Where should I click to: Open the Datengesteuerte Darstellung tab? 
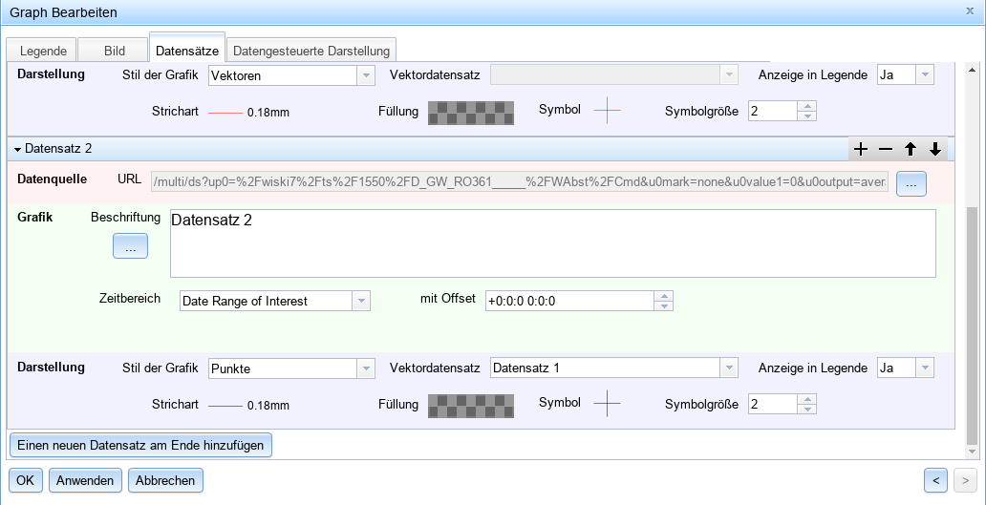(x=311, y=51)
